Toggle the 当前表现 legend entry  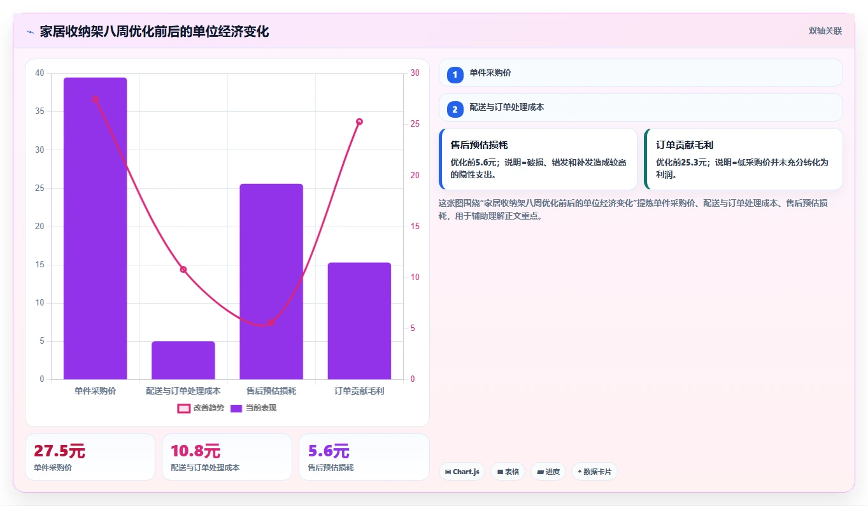pos(253,408)
